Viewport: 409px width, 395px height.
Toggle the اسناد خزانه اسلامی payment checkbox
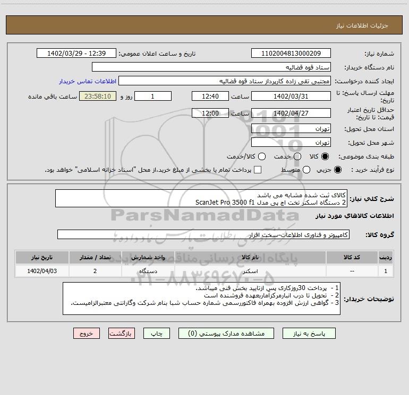coord(258,170)
